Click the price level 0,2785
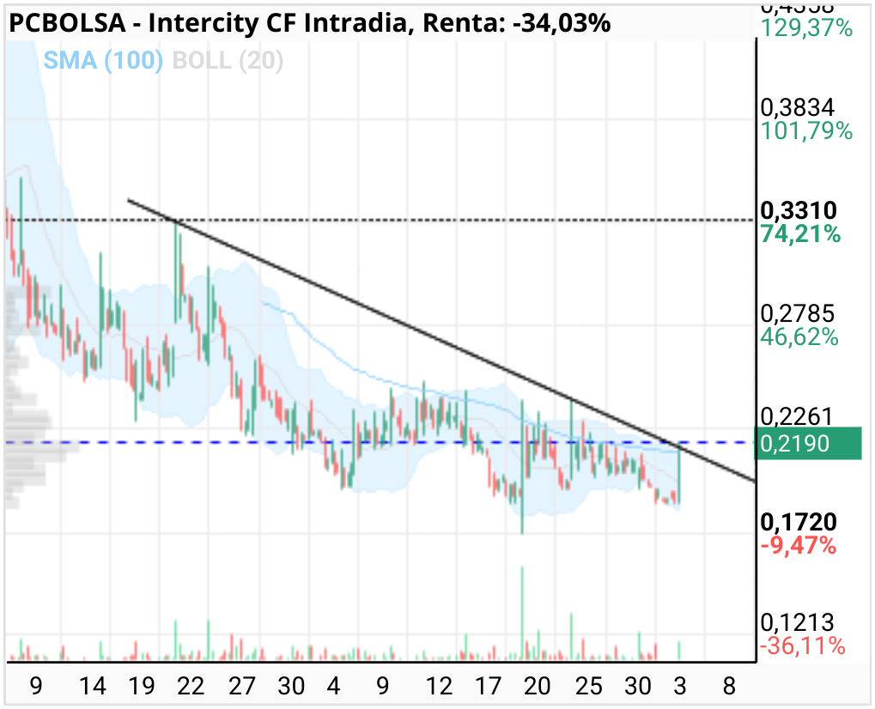The height and width of the screenshot is (709, 875). [798, 313]
